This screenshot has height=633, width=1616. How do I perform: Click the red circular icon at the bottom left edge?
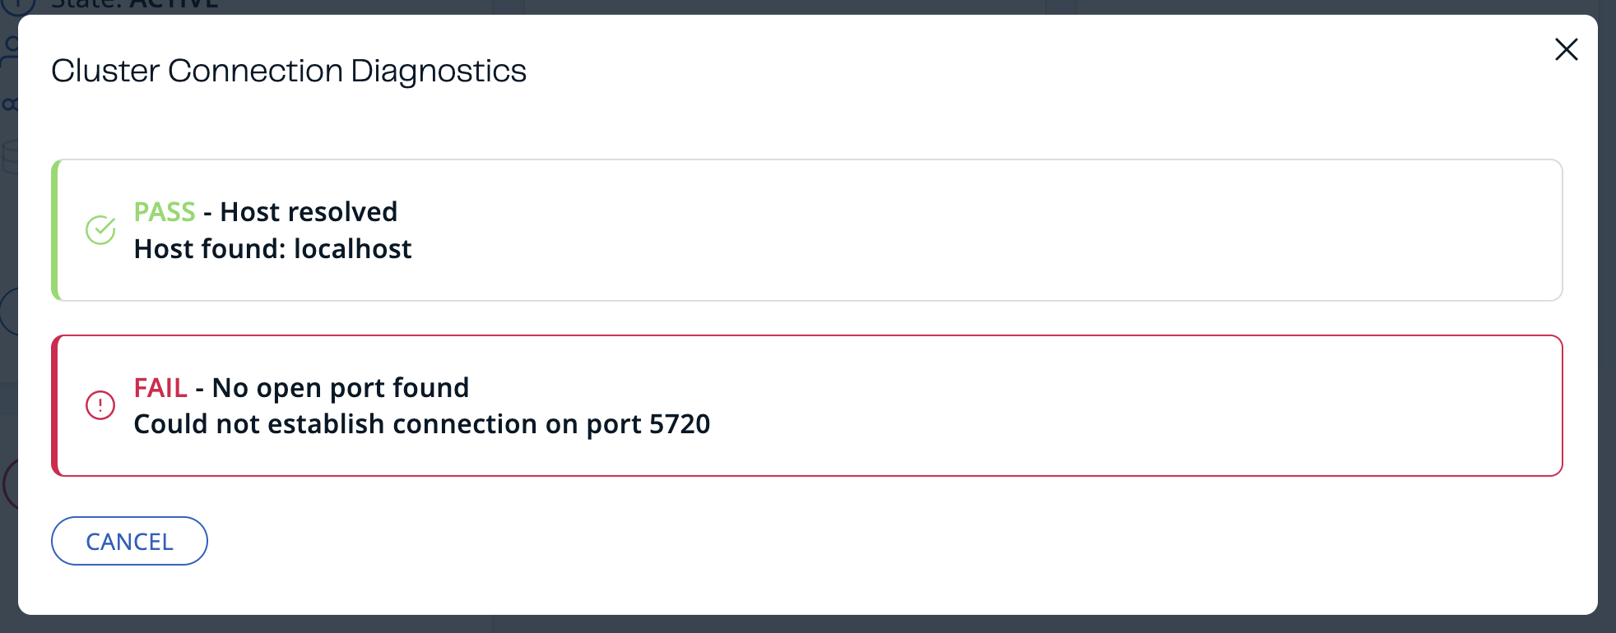click(5, 485)
